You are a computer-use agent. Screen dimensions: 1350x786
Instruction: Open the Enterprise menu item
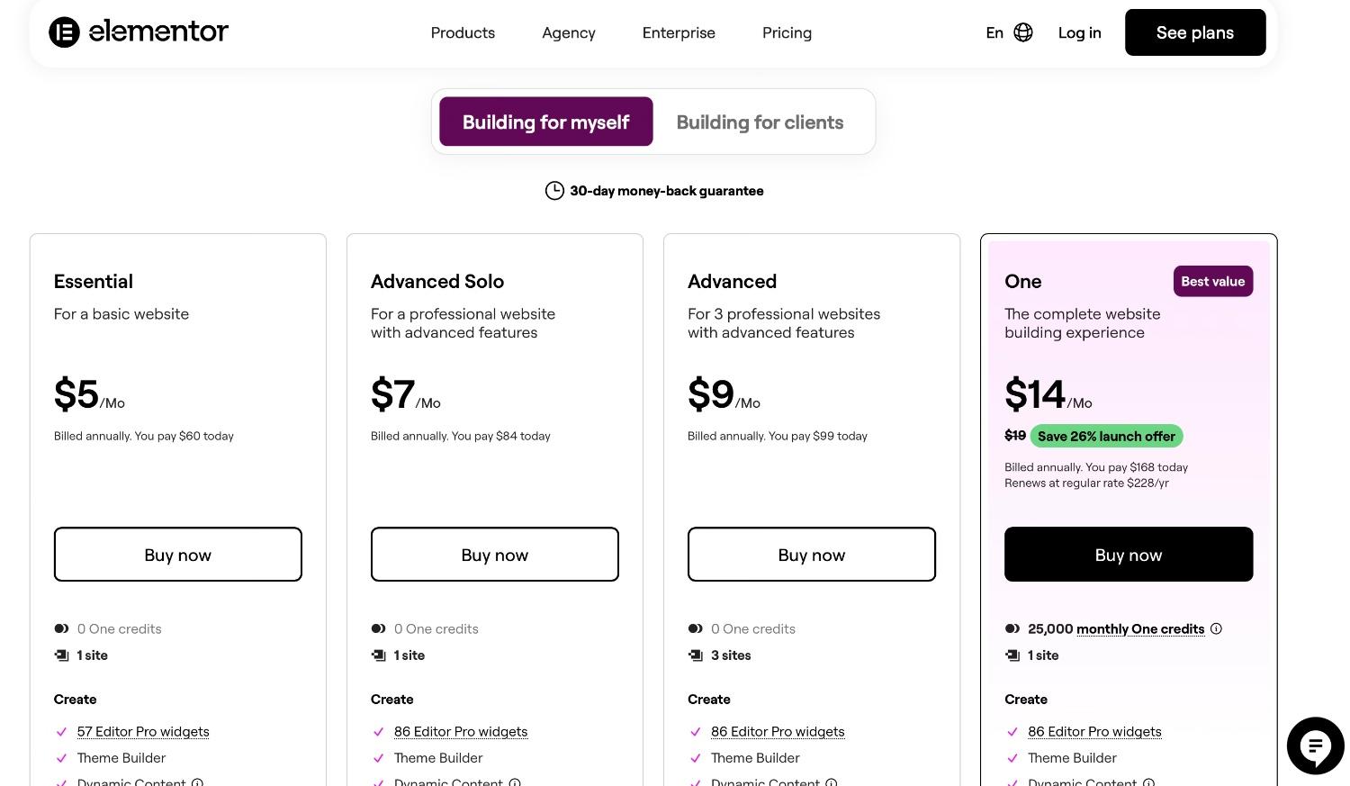coord(679,32)
